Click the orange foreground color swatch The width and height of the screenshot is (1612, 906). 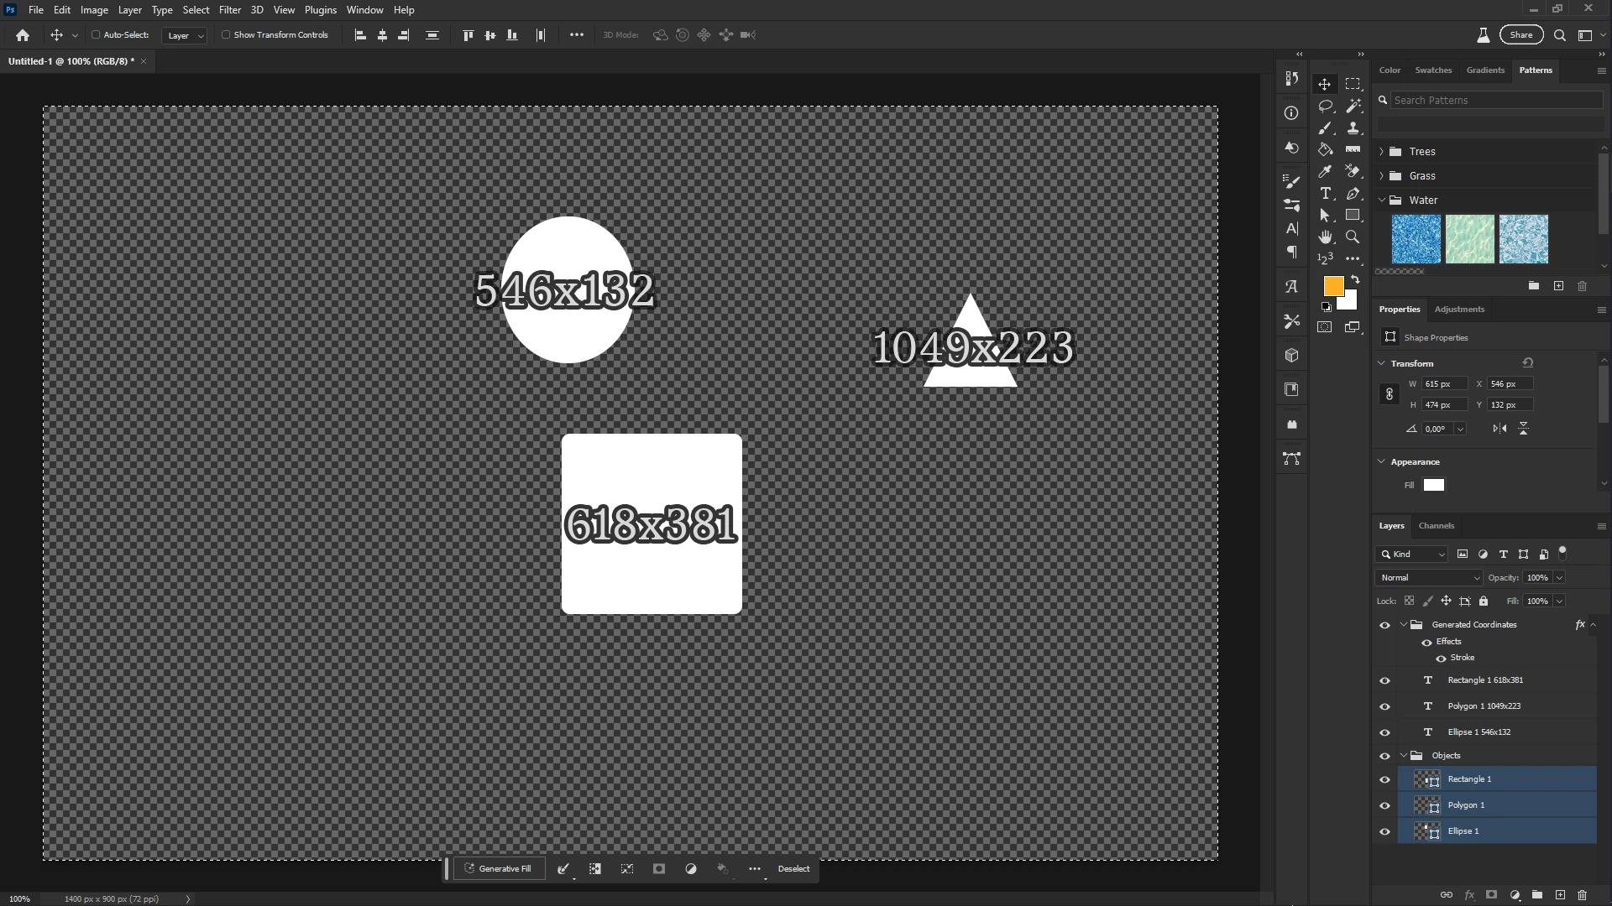(1332, 286)
